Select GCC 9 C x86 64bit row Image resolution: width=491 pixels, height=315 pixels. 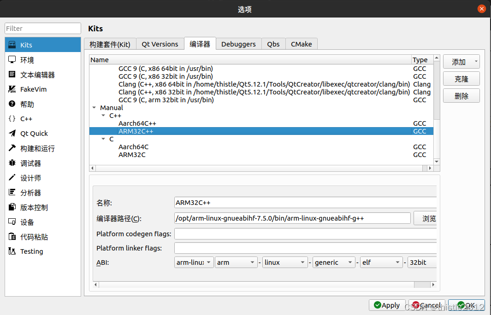(x=261, y=69)
